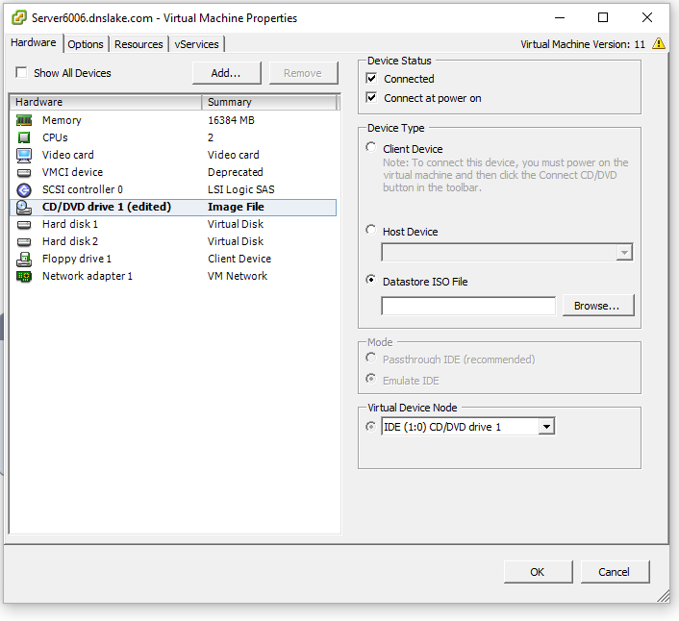Screen dimensions: 679x621
Task: Click the Memory device icon
Action: click(24, 120)
